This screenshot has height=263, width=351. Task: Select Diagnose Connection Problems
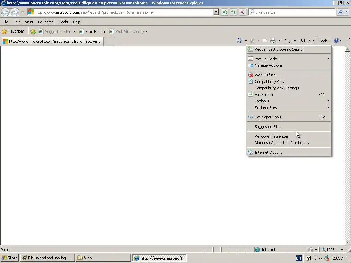(x=289, y=143)
